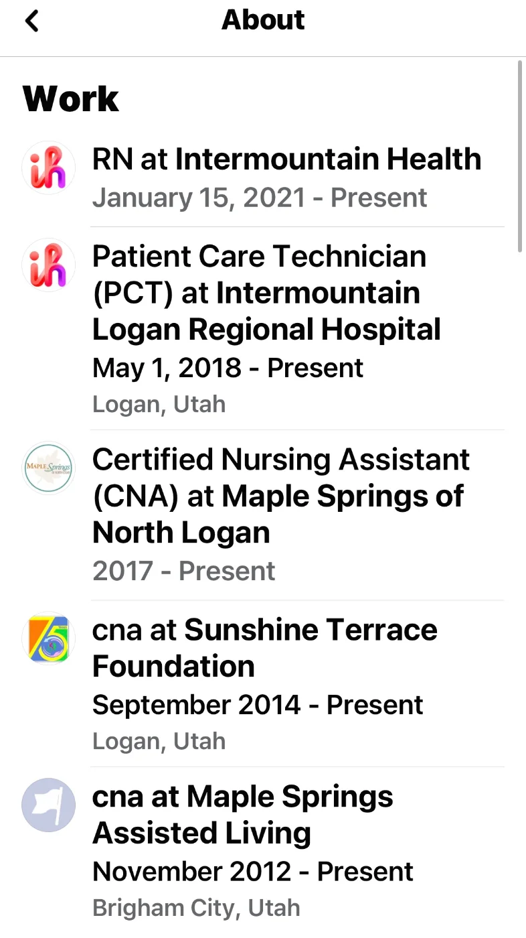Click the vertical scrollbar thumb
Screen dimensions: 526x938
pyautogui.click(x=520, y=155)
